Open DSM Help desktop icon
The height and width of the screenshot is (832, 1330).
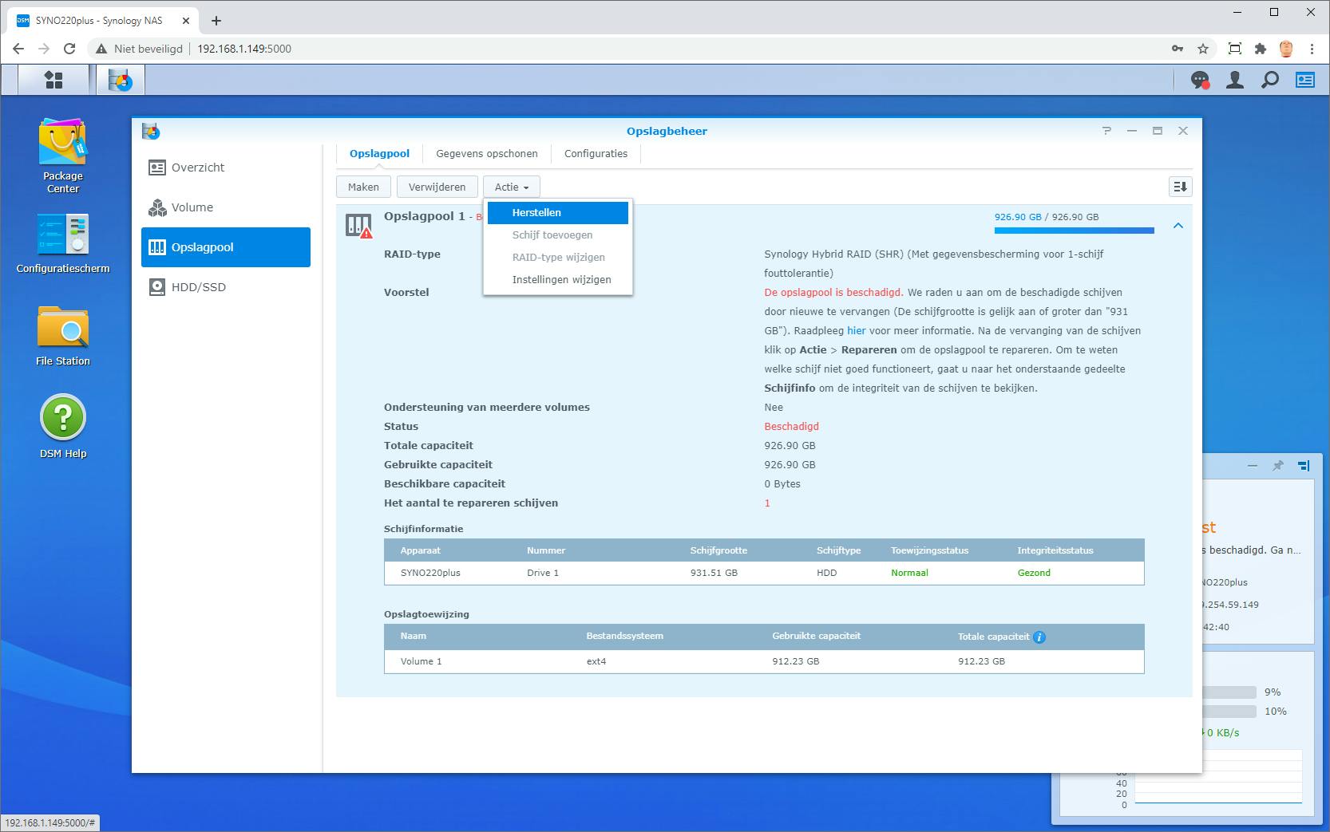click(x=63, y=427)
